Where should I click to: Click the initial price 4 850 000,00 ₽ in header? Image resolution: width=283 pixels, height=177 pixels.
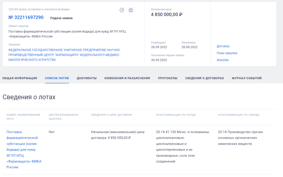(x=167, y=14)
